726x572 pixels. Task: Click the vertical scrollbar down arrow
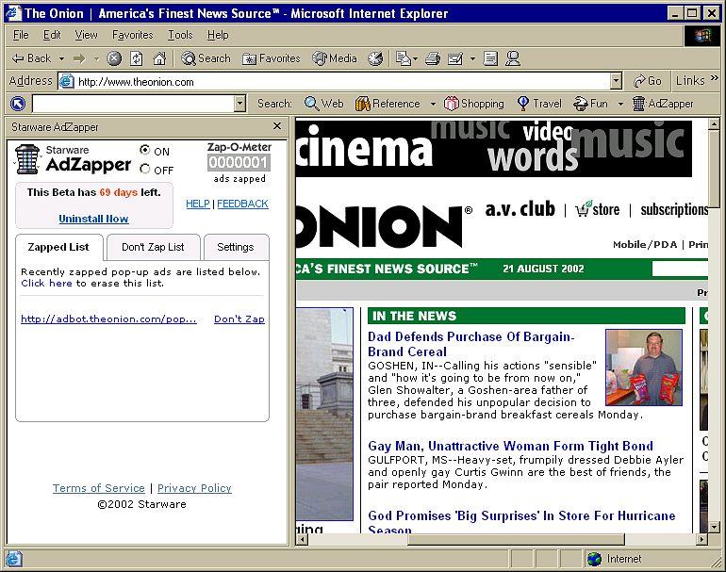point(714,527)
